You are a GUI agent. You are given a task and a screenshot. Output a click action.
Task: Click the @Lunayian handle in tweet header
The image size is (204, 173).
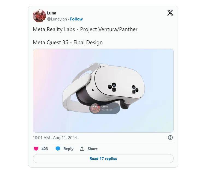tap(57, 19)
